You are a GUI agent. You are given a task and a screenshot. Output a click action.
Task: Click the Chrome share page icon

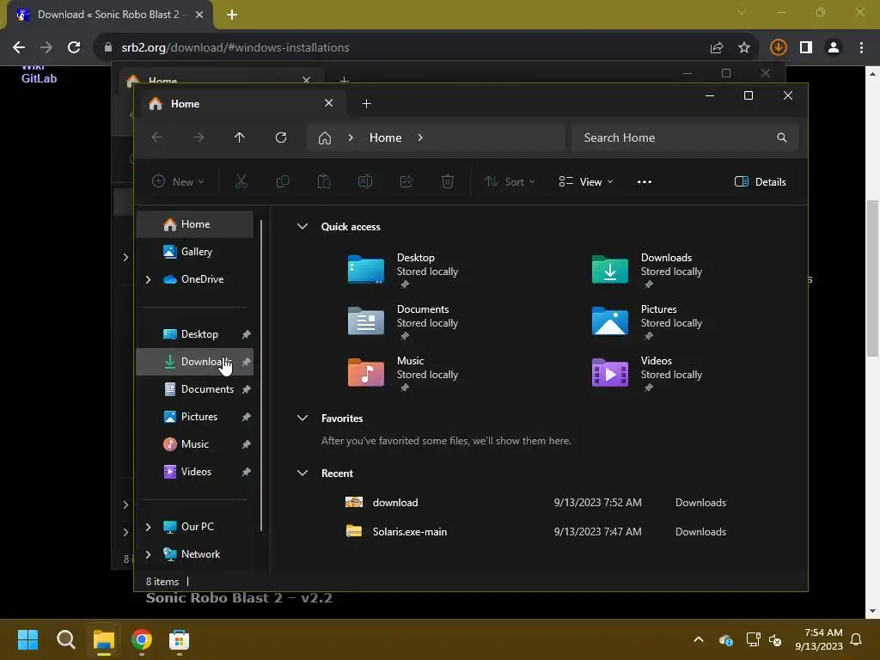tap(717, 48)
